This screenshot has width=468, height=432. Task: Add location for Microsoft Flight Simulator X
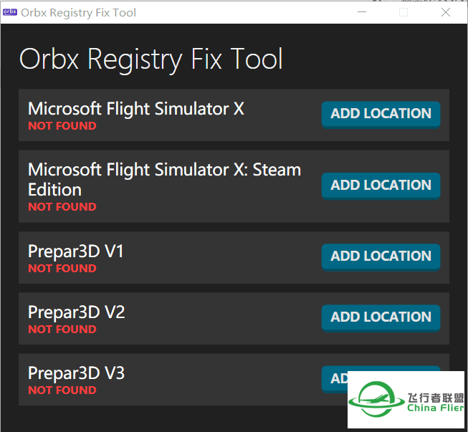pos(381,115)
